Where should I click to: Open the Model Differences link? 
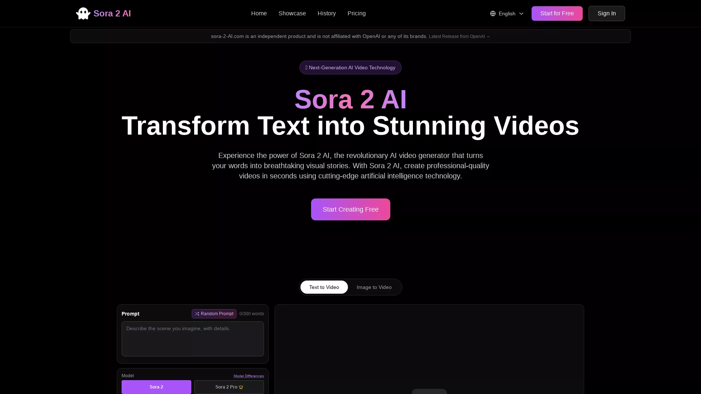[x=249, y=376]
